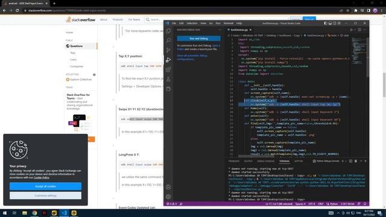
Task: Split the terminal panel
Action: coord(350,161)
